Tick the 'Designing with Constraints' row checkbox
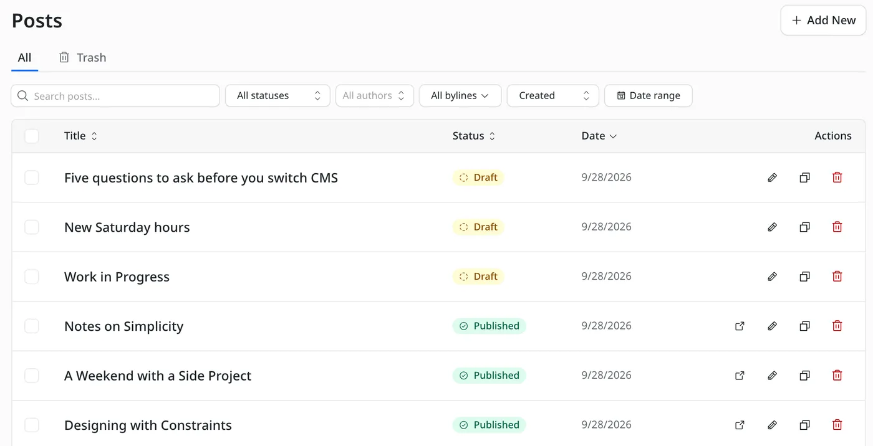The image size is (873, 446). [x=32, y=425]
